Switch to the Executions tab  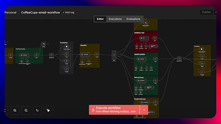(115, 19)
